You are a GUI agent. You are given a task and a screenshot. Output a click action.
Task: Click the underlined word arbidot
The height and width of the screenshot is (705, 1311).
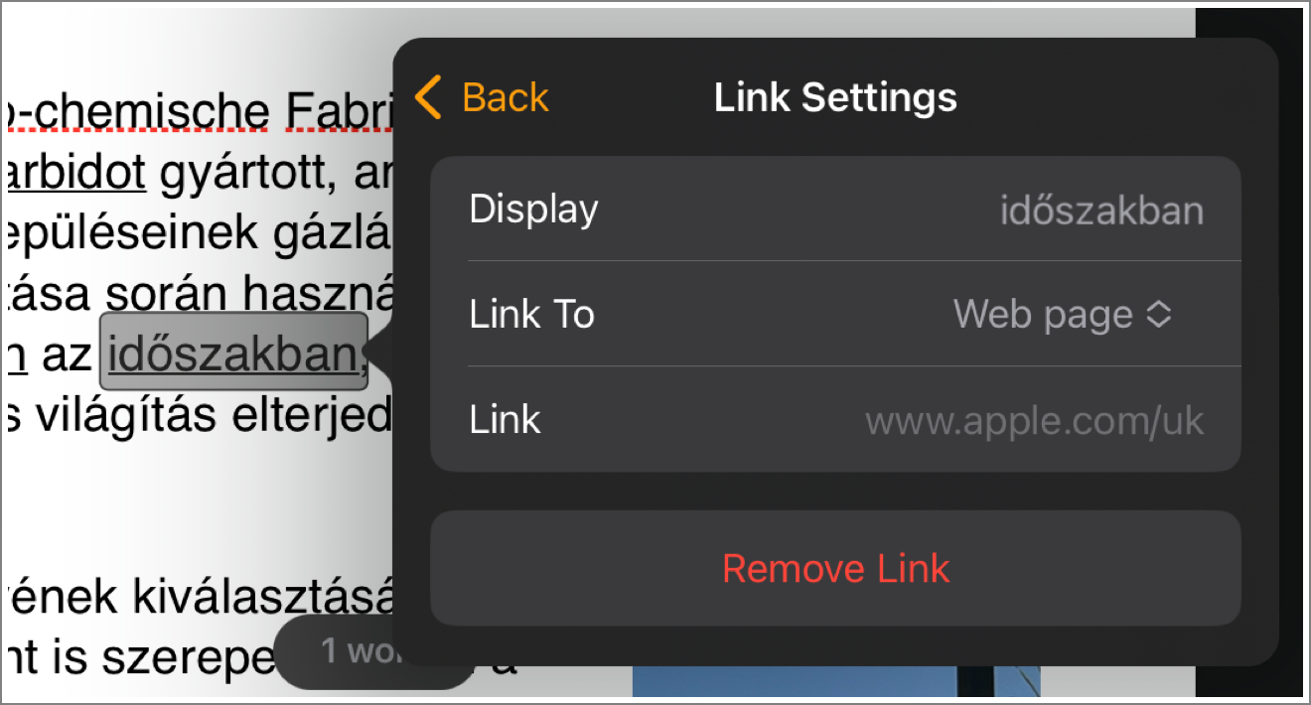coord(76,174)
